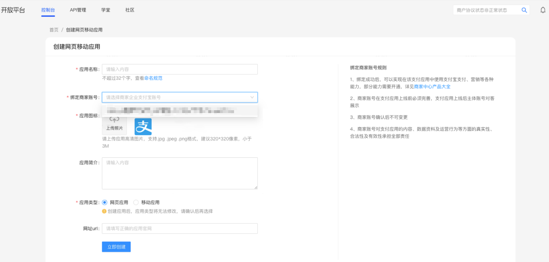Click into the 应用简介 text area
This screenshot has width=549, height=262.
click(x=180, y=173)
